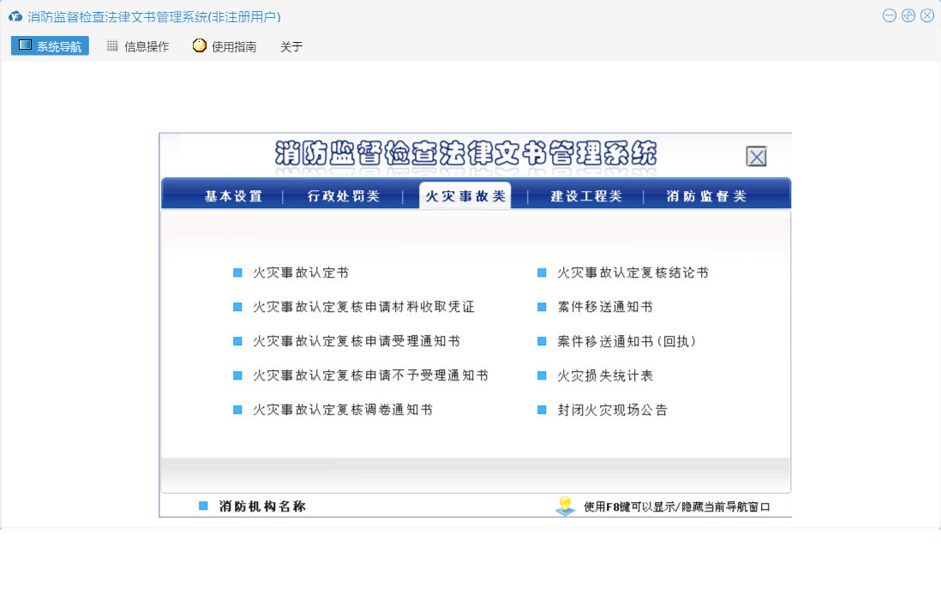Open 火灾事故认定复核调卷通知书

[x=343, y=410]
